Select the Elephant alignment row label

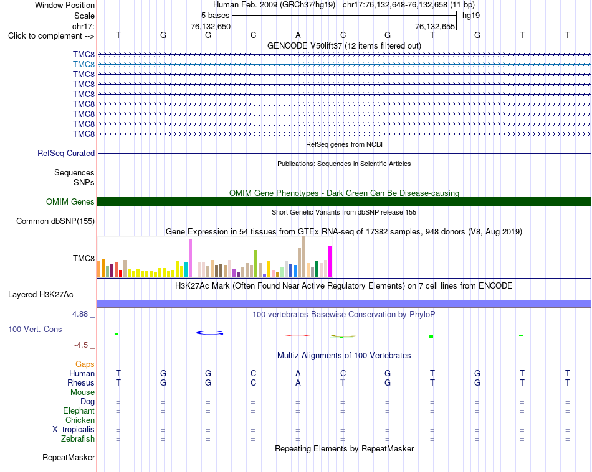(79, 410)
